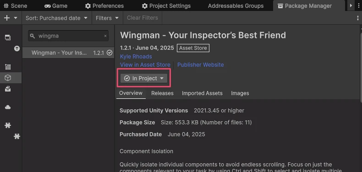This screenshot has width=362, height=172.
Task: Click the lower puzzle piece sidebar icon
Action: 17,136
